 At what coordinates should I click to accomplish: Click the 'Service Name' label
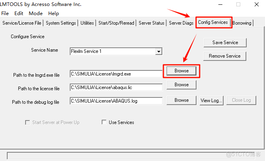(x=45, y=50)
